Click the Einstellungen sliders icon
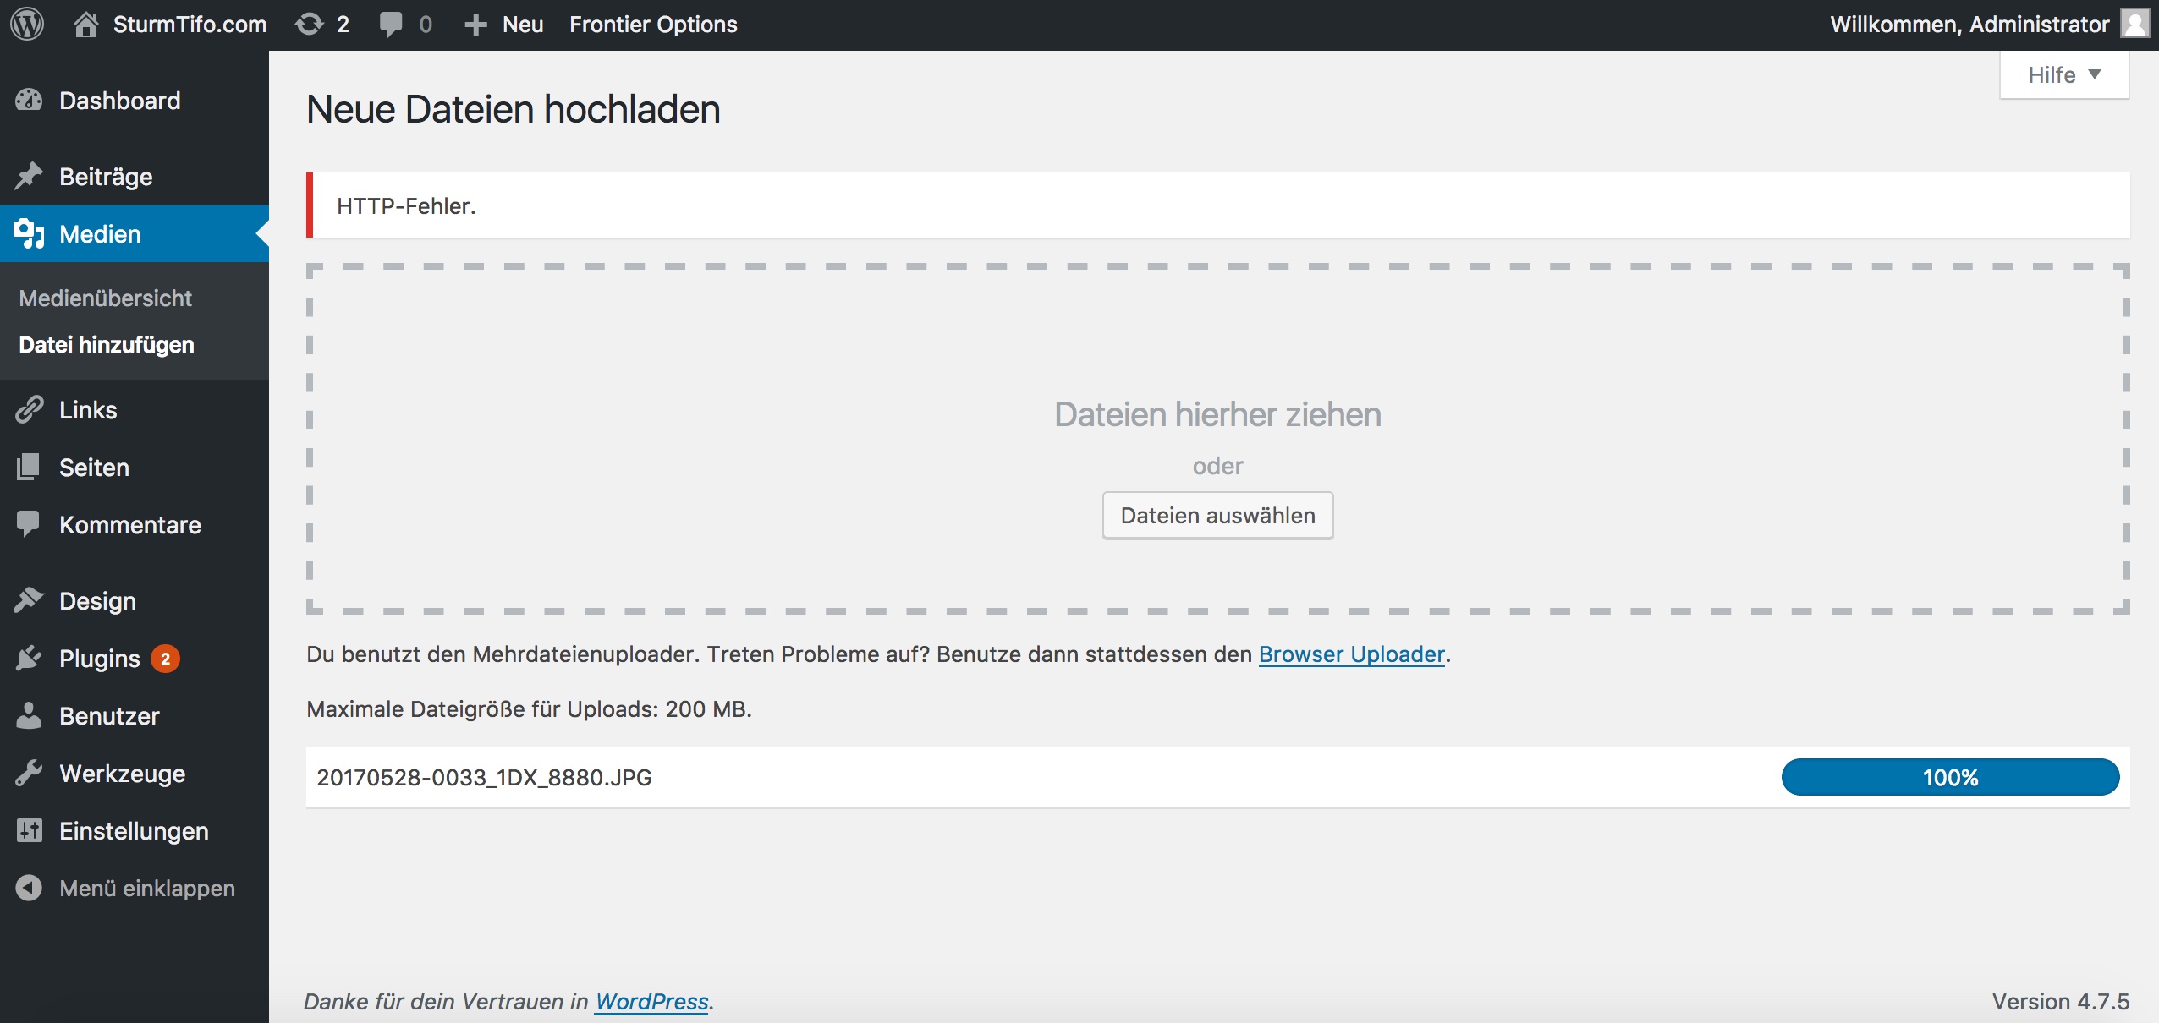2159x1023 pixels. point(29,830)
